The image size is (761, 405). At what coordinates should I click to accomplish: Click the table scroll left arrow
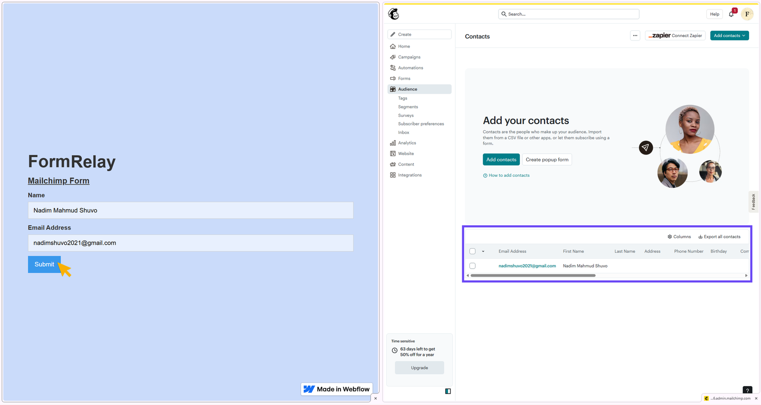(x=468, y=275)
